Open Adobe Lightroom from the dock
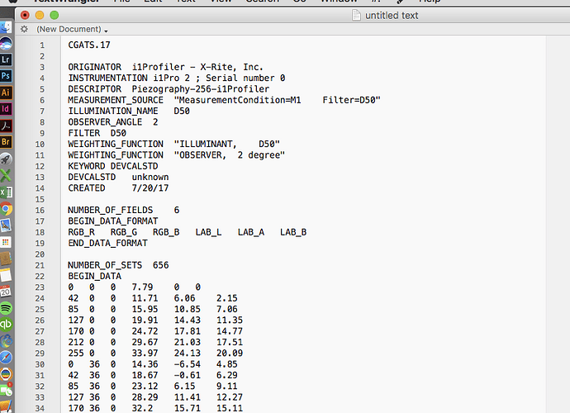Screen dimensions: 570x413 tap(6, 59)
